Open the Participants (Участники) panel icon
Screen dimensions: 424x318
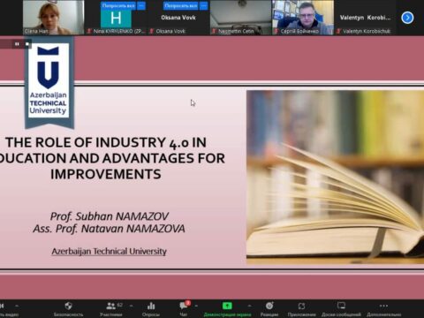tap(110, 306)
